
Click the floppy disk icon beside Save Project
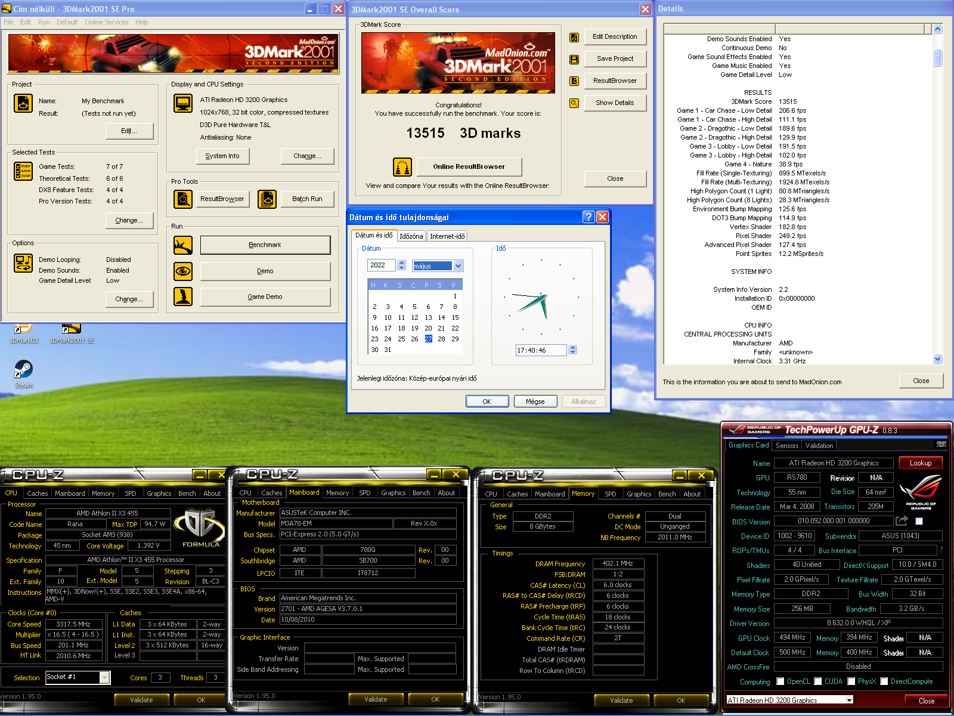[x=574, y=59]
